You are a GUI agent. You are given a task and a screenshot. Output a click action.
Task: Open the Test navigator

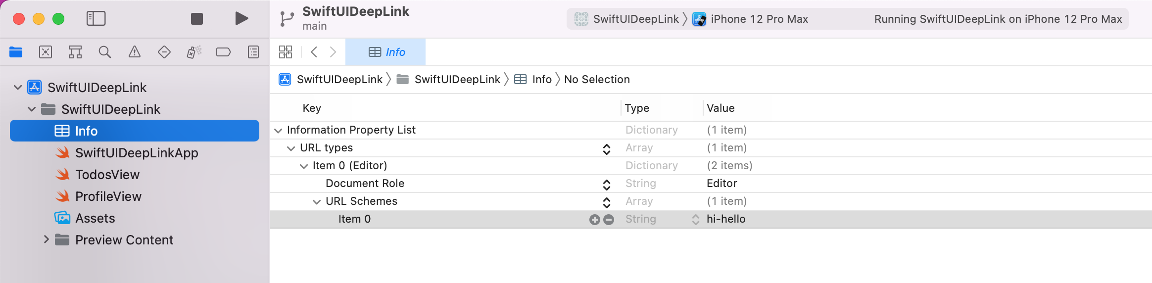(x=164, y=52)
